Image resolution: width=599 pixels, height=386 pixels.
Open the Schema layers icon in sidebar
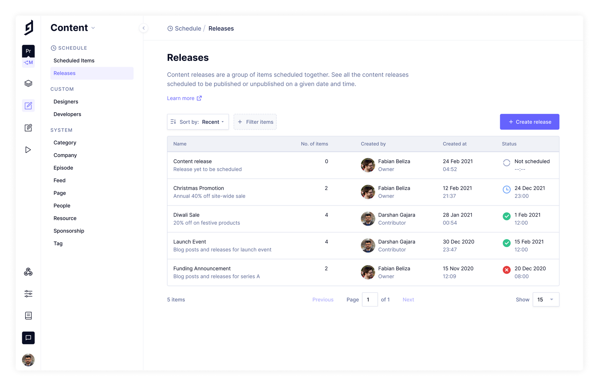click(x=28, y=83)
